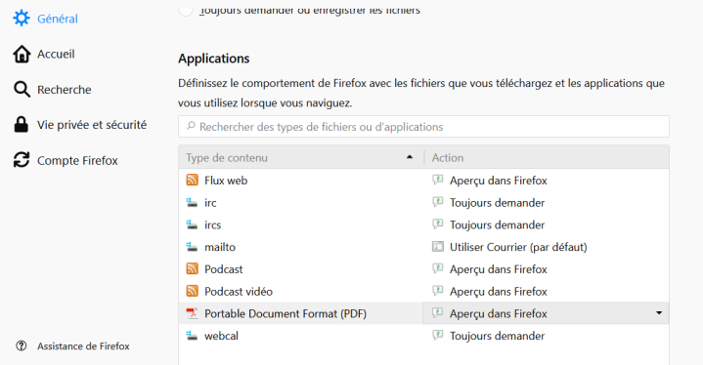Viewport: 703px width, 365px height.
Task: Click the Compte Firefox sync icon
Action: click(22, 160)
